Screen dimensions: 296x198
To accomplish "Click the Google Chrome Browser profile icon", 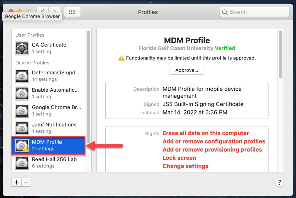I will tap(22, 111).
